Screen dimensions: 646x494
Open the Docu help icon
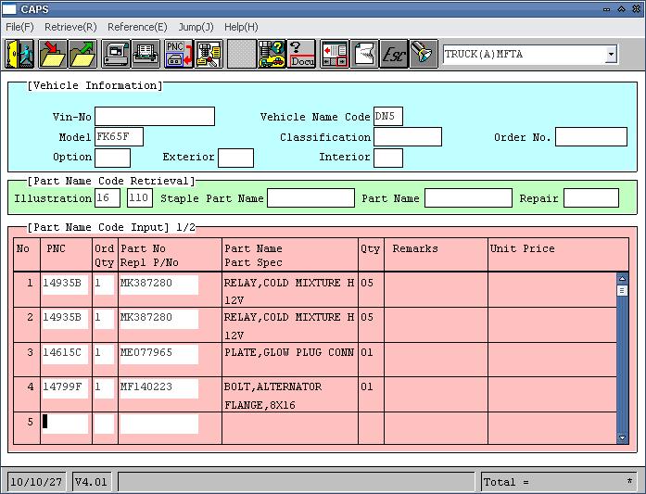tap(301, 54)
